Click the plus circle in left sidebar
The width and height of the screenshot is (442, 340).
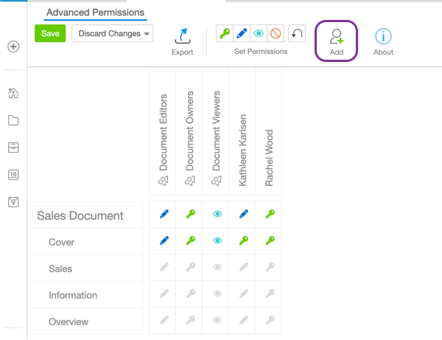tap(13, 46)
